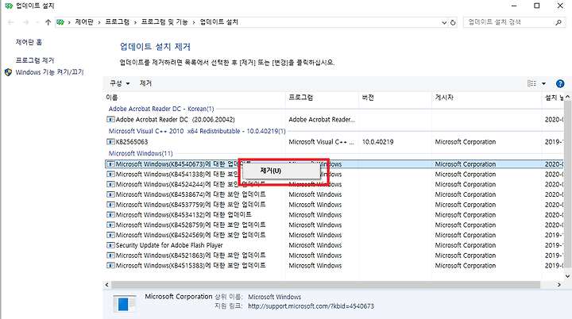
Task: Click icon beside Adobe Acrobat Reader DC entry
Action: [x=110, y=120]
